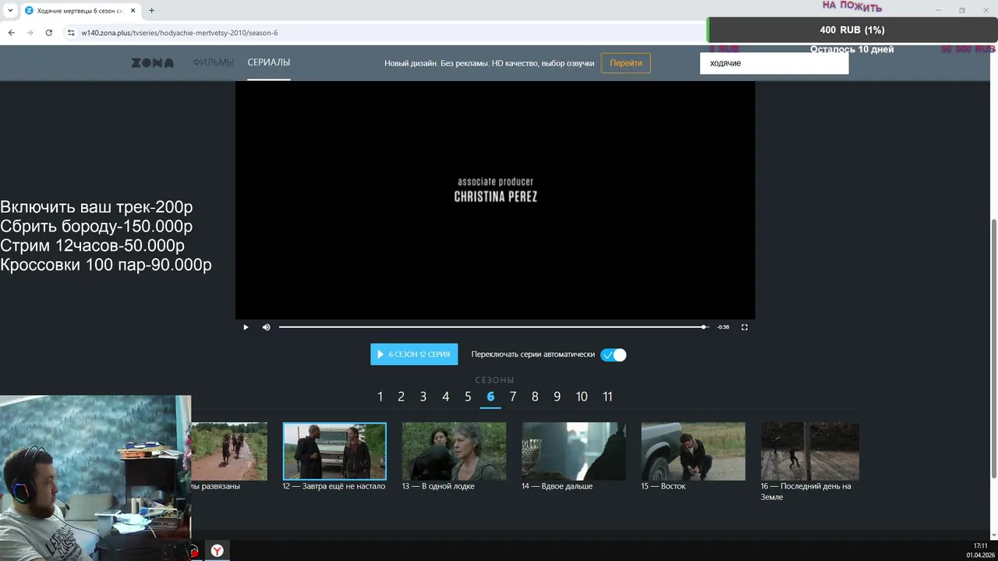Viewport: 998px width, 561px height.
Task: Click the Zona logo
Action: [x=153, y=63]
